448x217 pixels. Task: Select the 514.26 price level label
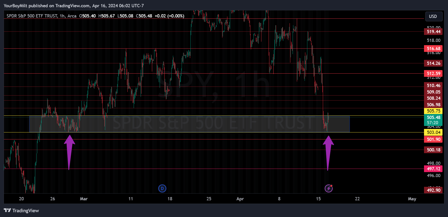(x=433, y=63)
